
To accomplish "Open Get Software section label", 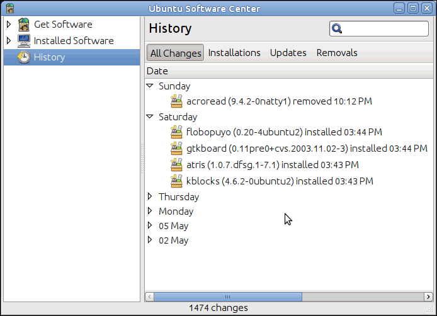I will [x=63, y=25].
